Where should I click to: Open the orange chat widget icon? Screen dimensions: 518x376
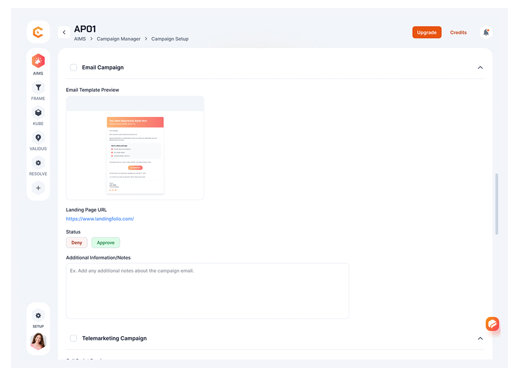click(492, 324)
